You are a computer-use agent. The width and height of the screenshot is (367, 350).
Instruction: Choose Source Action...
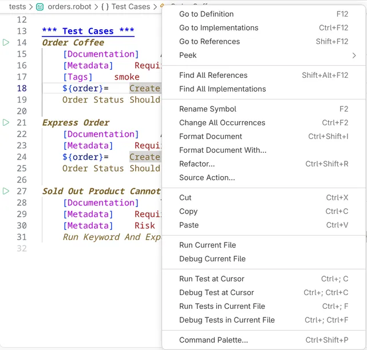tap(264, 178)
